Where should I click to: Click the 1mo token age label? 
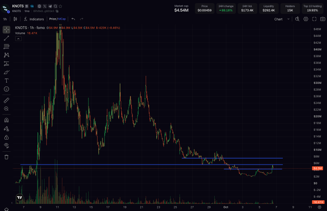27,11
